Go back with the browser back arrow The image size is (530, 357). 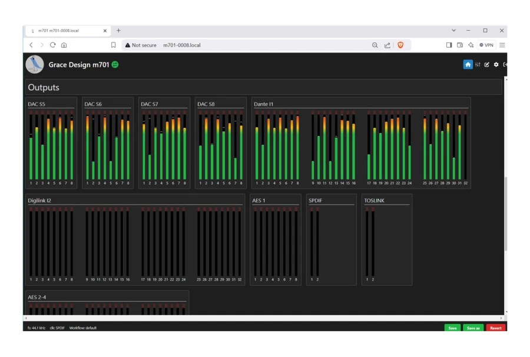coord(31,45)
